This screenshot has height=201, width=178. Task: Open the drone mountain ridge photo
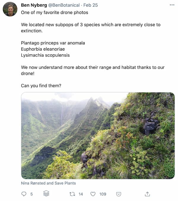click(98, 136)
